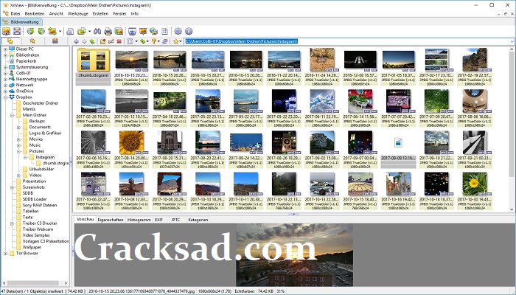
Task: Go back with the blue left arrow
Action: click(77, 41)
